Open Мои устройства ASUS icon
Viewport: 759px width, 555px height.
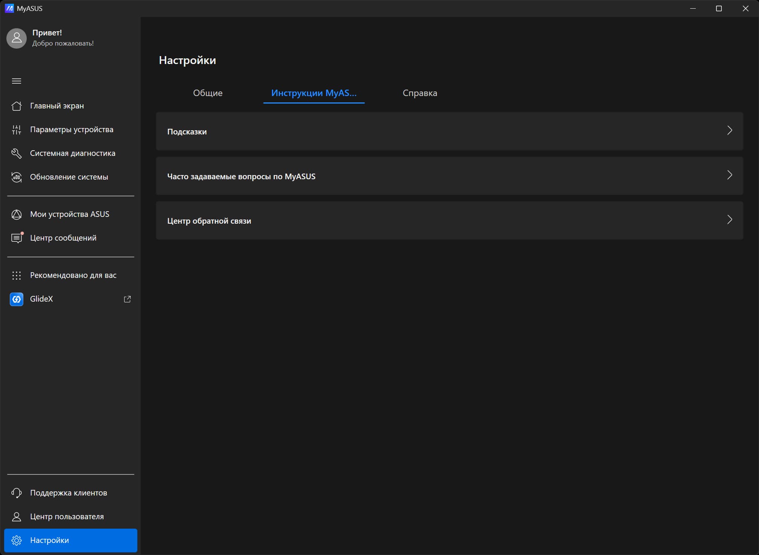tap(16, 214)
